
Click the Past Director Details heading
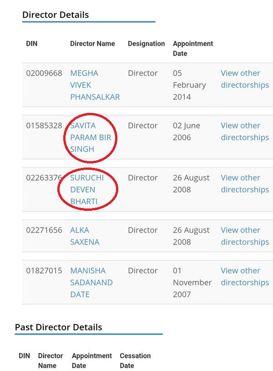(58, 327)
